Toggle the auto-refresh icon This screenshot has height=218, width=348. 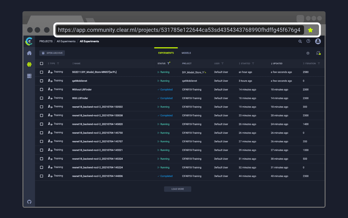[x=318, y=53]
